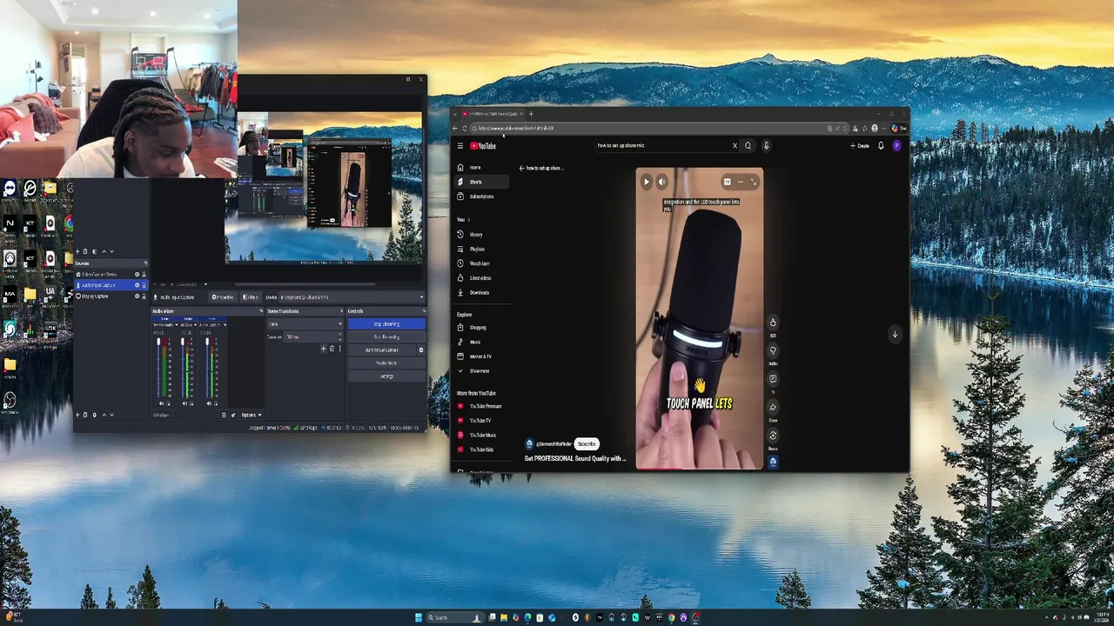Viewport: 1114px width, 626px height.
Task: Open the Short creator's channel avatar
Action: point(529,443)
